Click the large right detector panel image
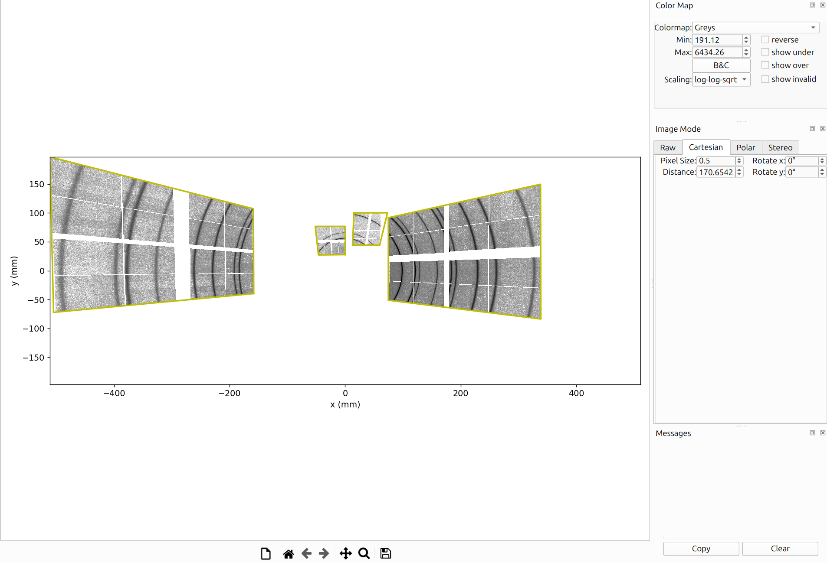827x563 pixels. pos(464,252)
